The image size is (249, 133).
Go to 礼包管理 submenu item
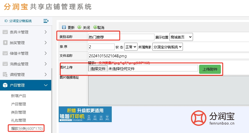[18, 120]
